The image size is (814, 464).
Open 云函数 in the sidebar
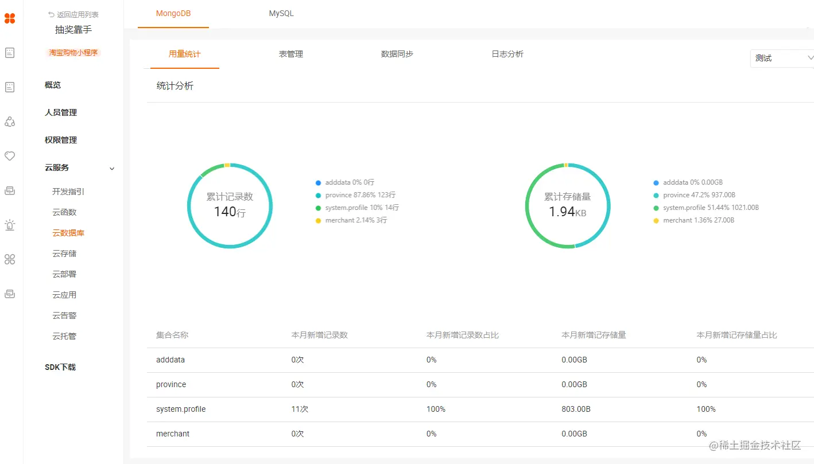click(x=64, y=212)
